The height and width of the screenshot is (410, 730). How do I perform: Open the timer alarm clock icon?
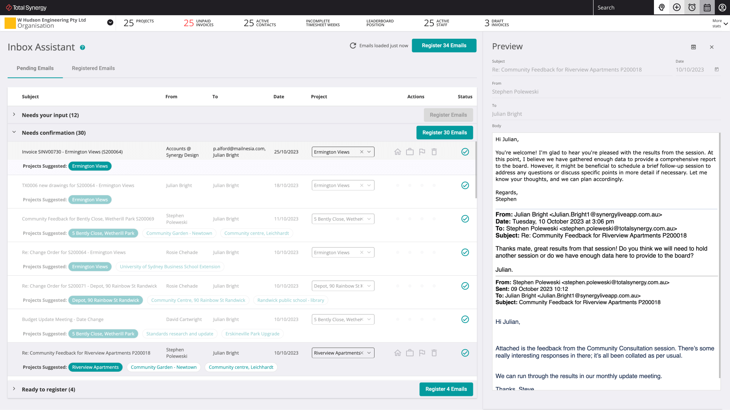click(x=692, y=7)
